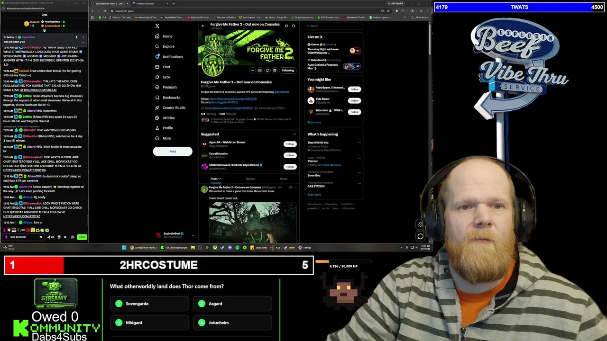Open Creator Studio in the X sidebar

170,108
